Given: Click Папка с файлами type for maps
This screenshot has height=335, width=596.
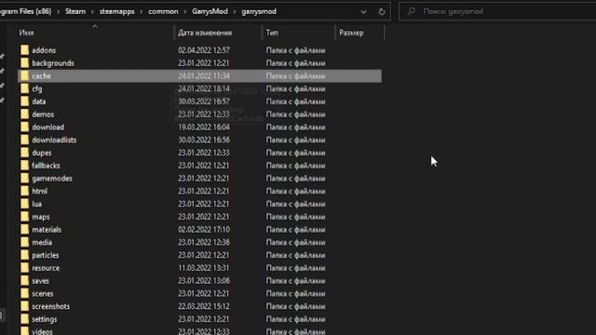Looking at the screenshot, I should point(295,217).
